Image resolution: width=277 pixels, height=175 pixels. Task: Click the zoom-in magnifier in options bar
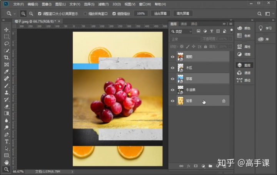coord(23,13)
